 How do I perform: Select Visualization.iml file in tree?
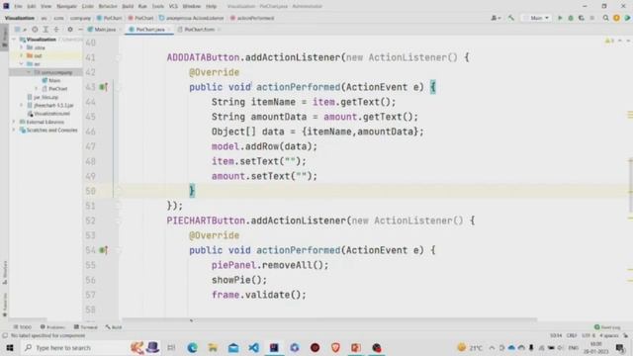[48, 114]
